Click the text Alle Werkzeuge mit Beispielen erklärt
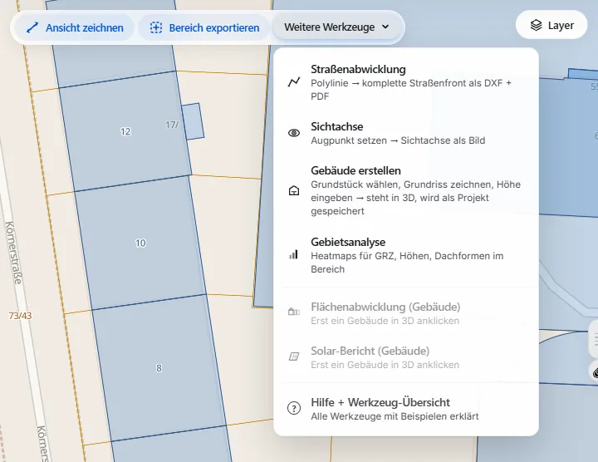Viewport: 598px width, 462px height. coord(395,416)
